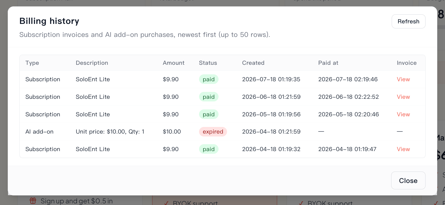View invoice for 2026-04-18 subscription

click(x=403, y=149)
